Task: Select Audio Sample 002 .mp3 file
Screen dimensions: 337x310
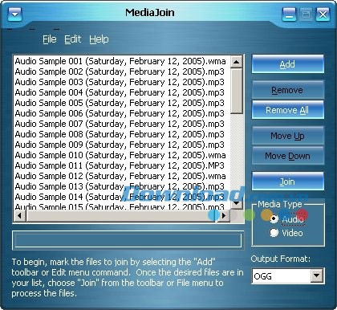Action: tap(120, 71)
